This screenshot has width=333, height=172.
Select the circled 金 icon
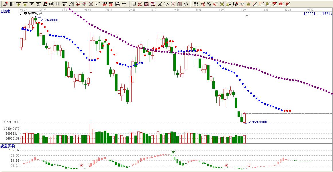click(x=222, y=4)
